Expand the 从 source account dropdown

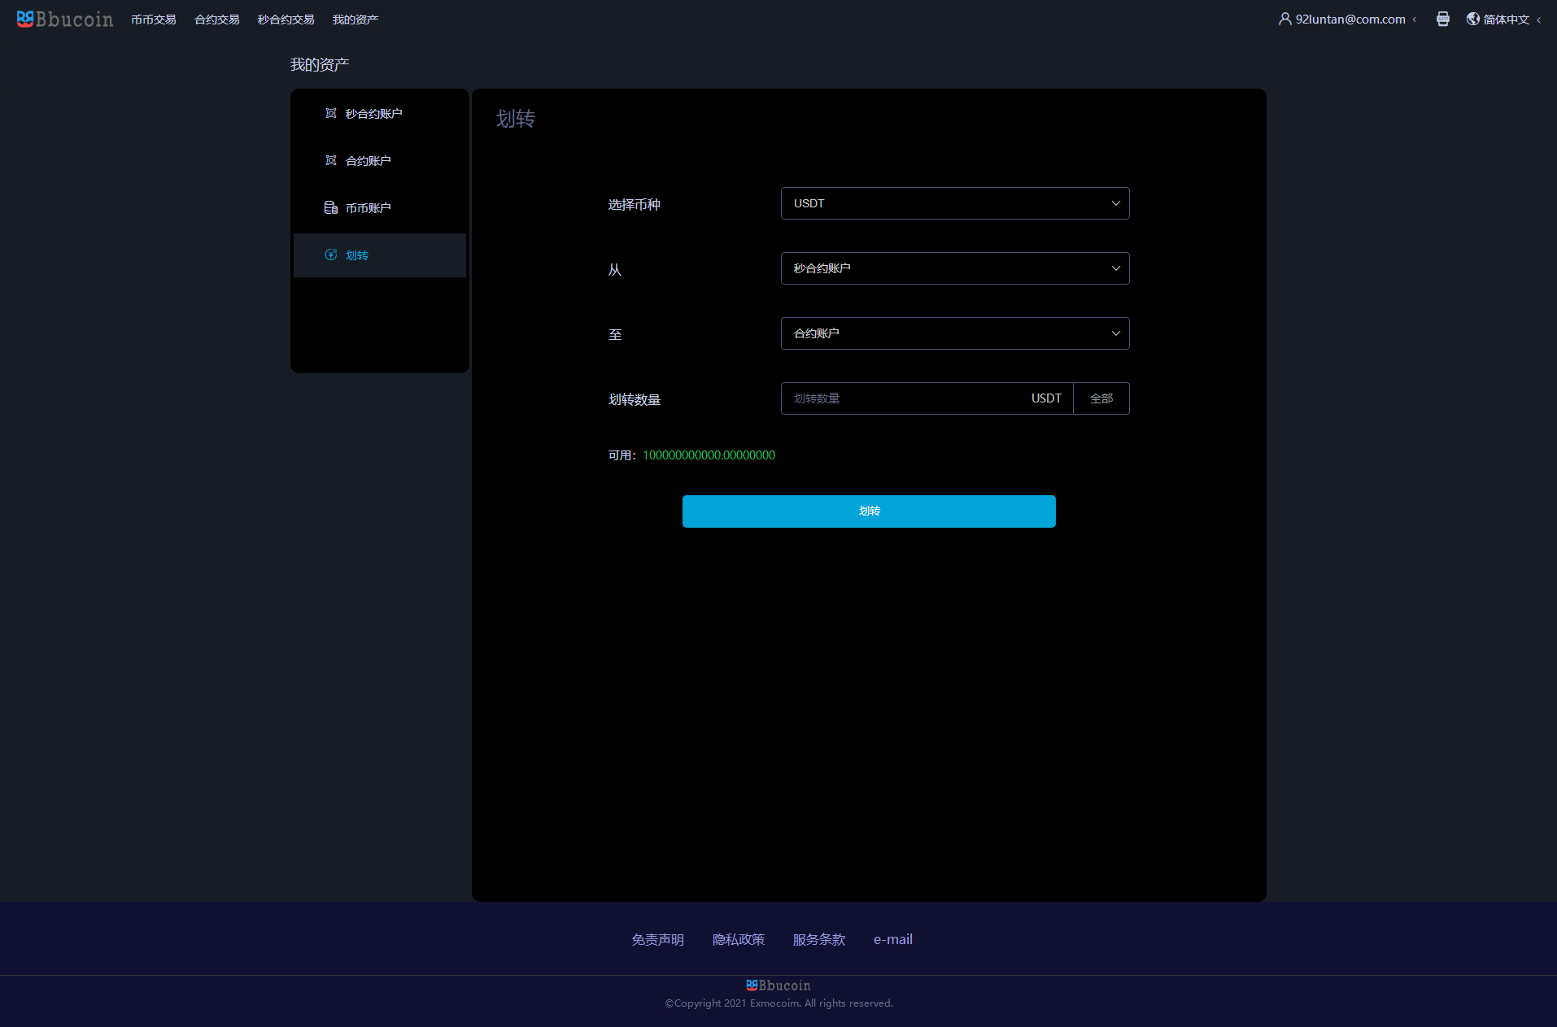pyautogui.click(x=954, y=268)
